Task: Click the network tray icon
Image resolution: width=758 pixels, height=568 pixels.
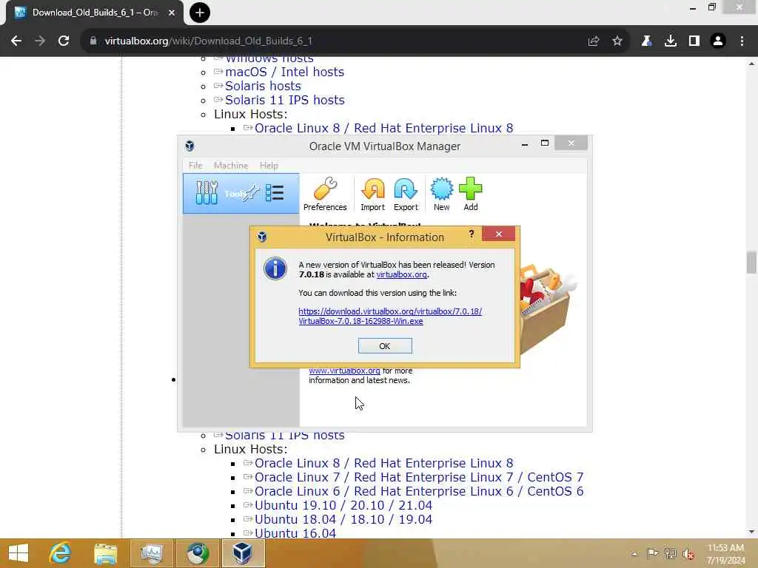Action: pyautogui.click(x=670, y=554)
